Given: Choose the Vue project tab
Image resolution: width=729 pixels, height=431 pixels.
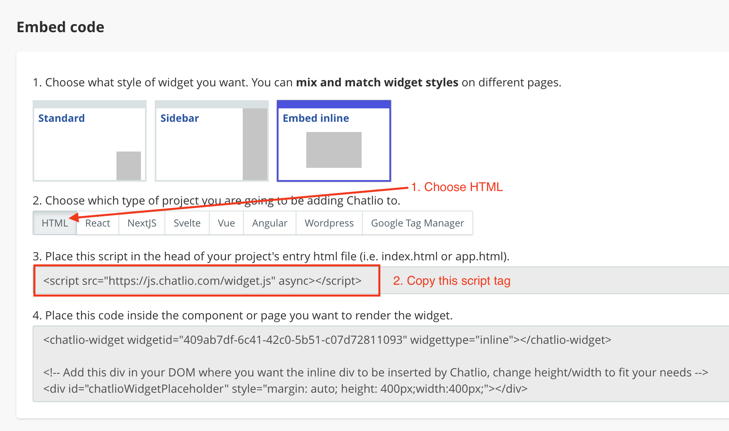Looking at the screenshot, I should tap(226, 223).
